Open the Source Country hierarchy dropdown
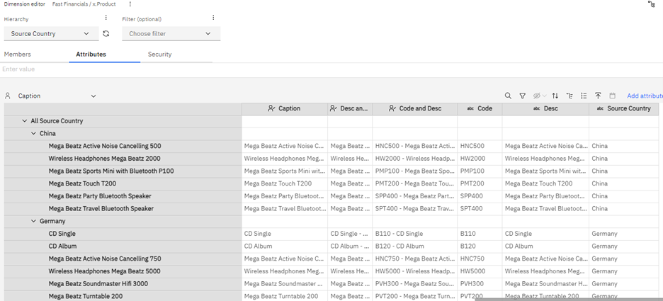 click(51, 34)
